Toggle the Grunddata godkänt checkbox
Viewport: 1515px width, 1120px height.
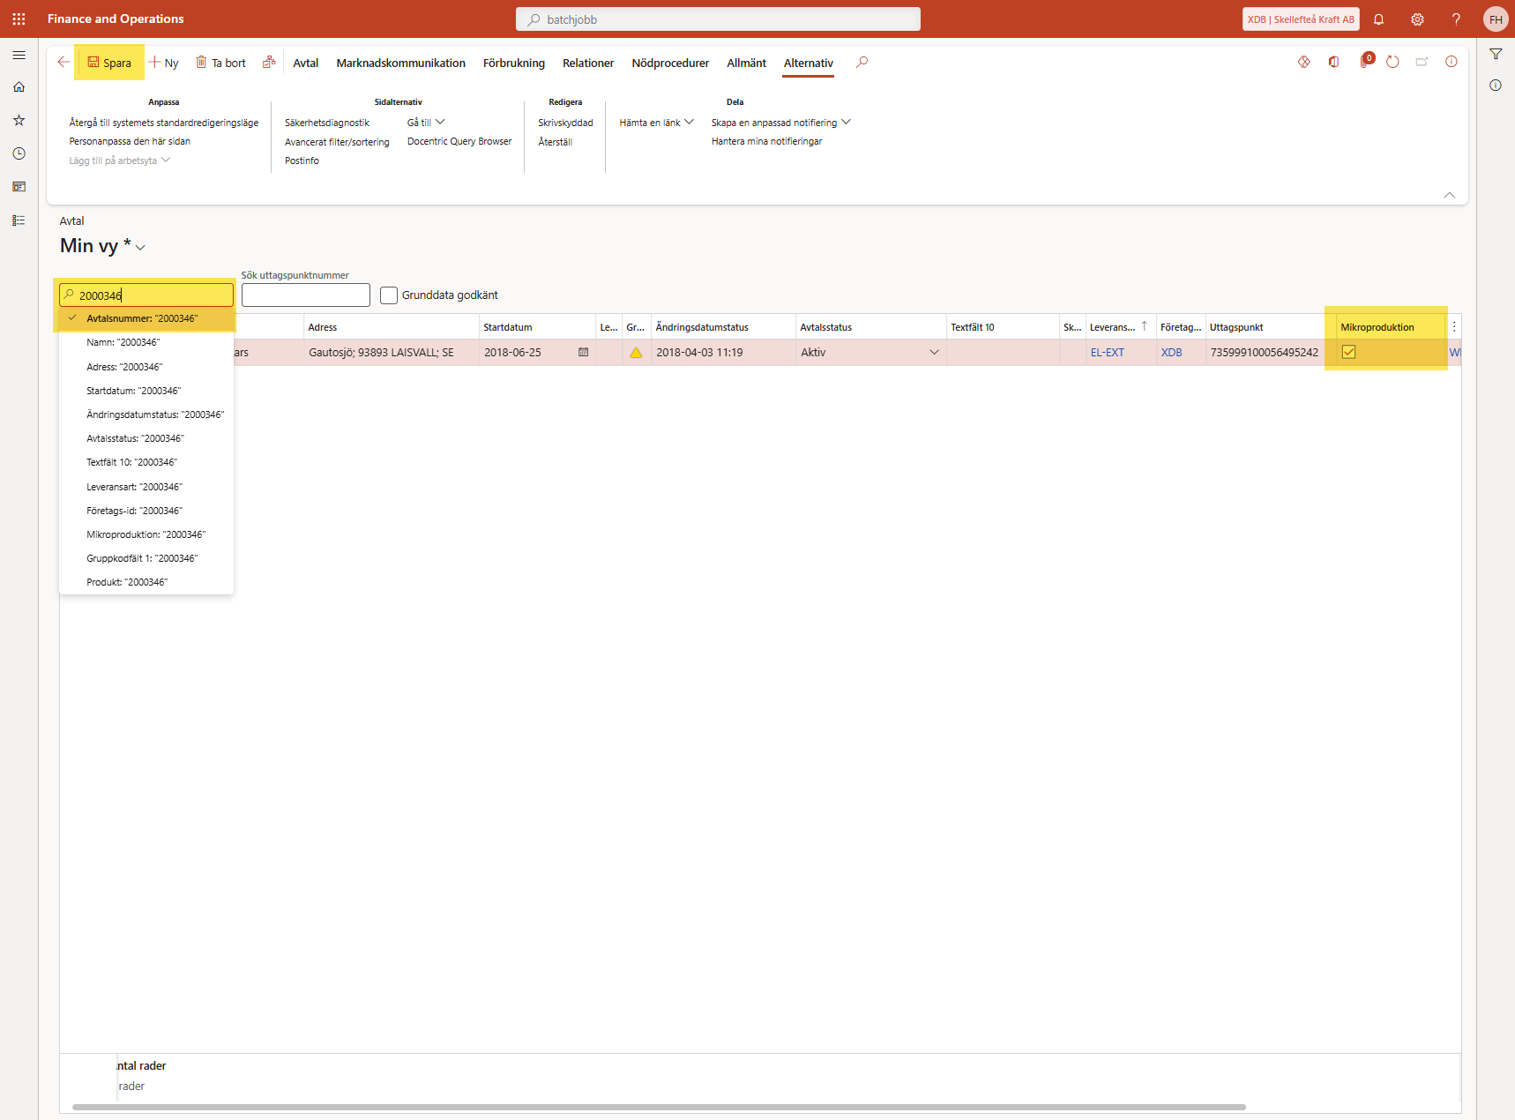(389, 295)
